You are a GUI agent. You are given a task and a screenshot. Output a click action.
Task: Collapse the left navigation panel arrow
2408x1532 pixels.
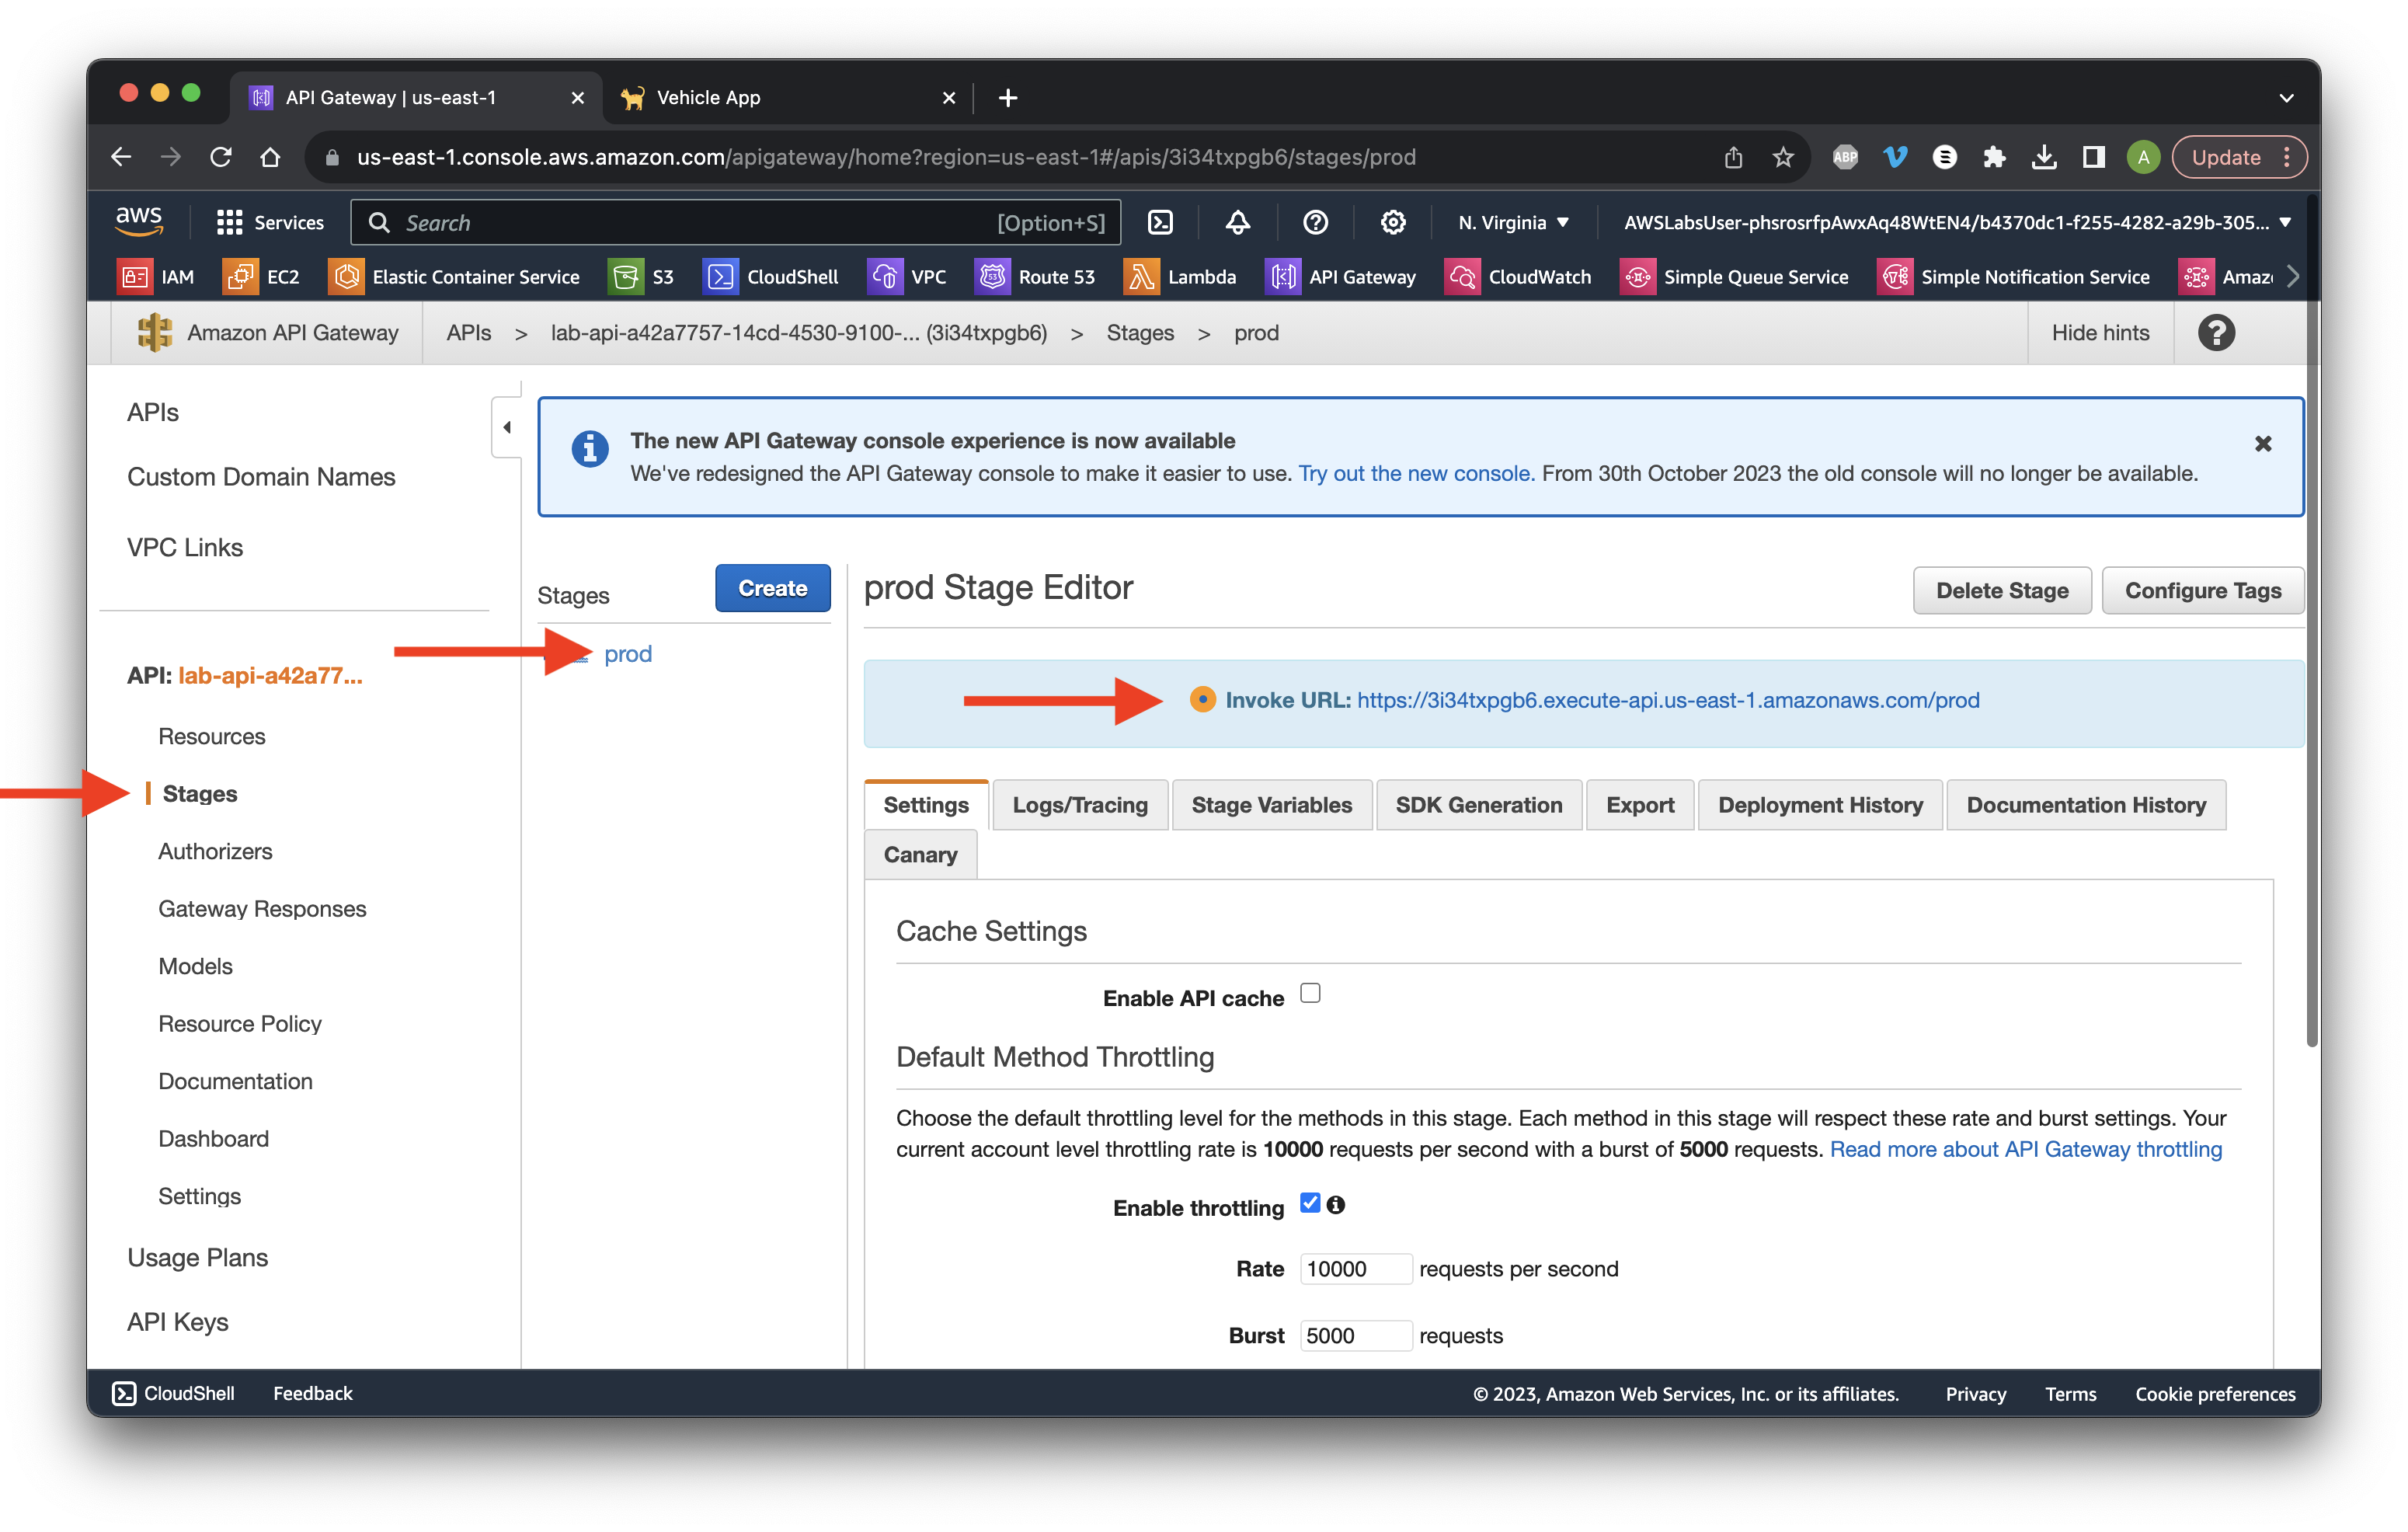click(507, 427)
